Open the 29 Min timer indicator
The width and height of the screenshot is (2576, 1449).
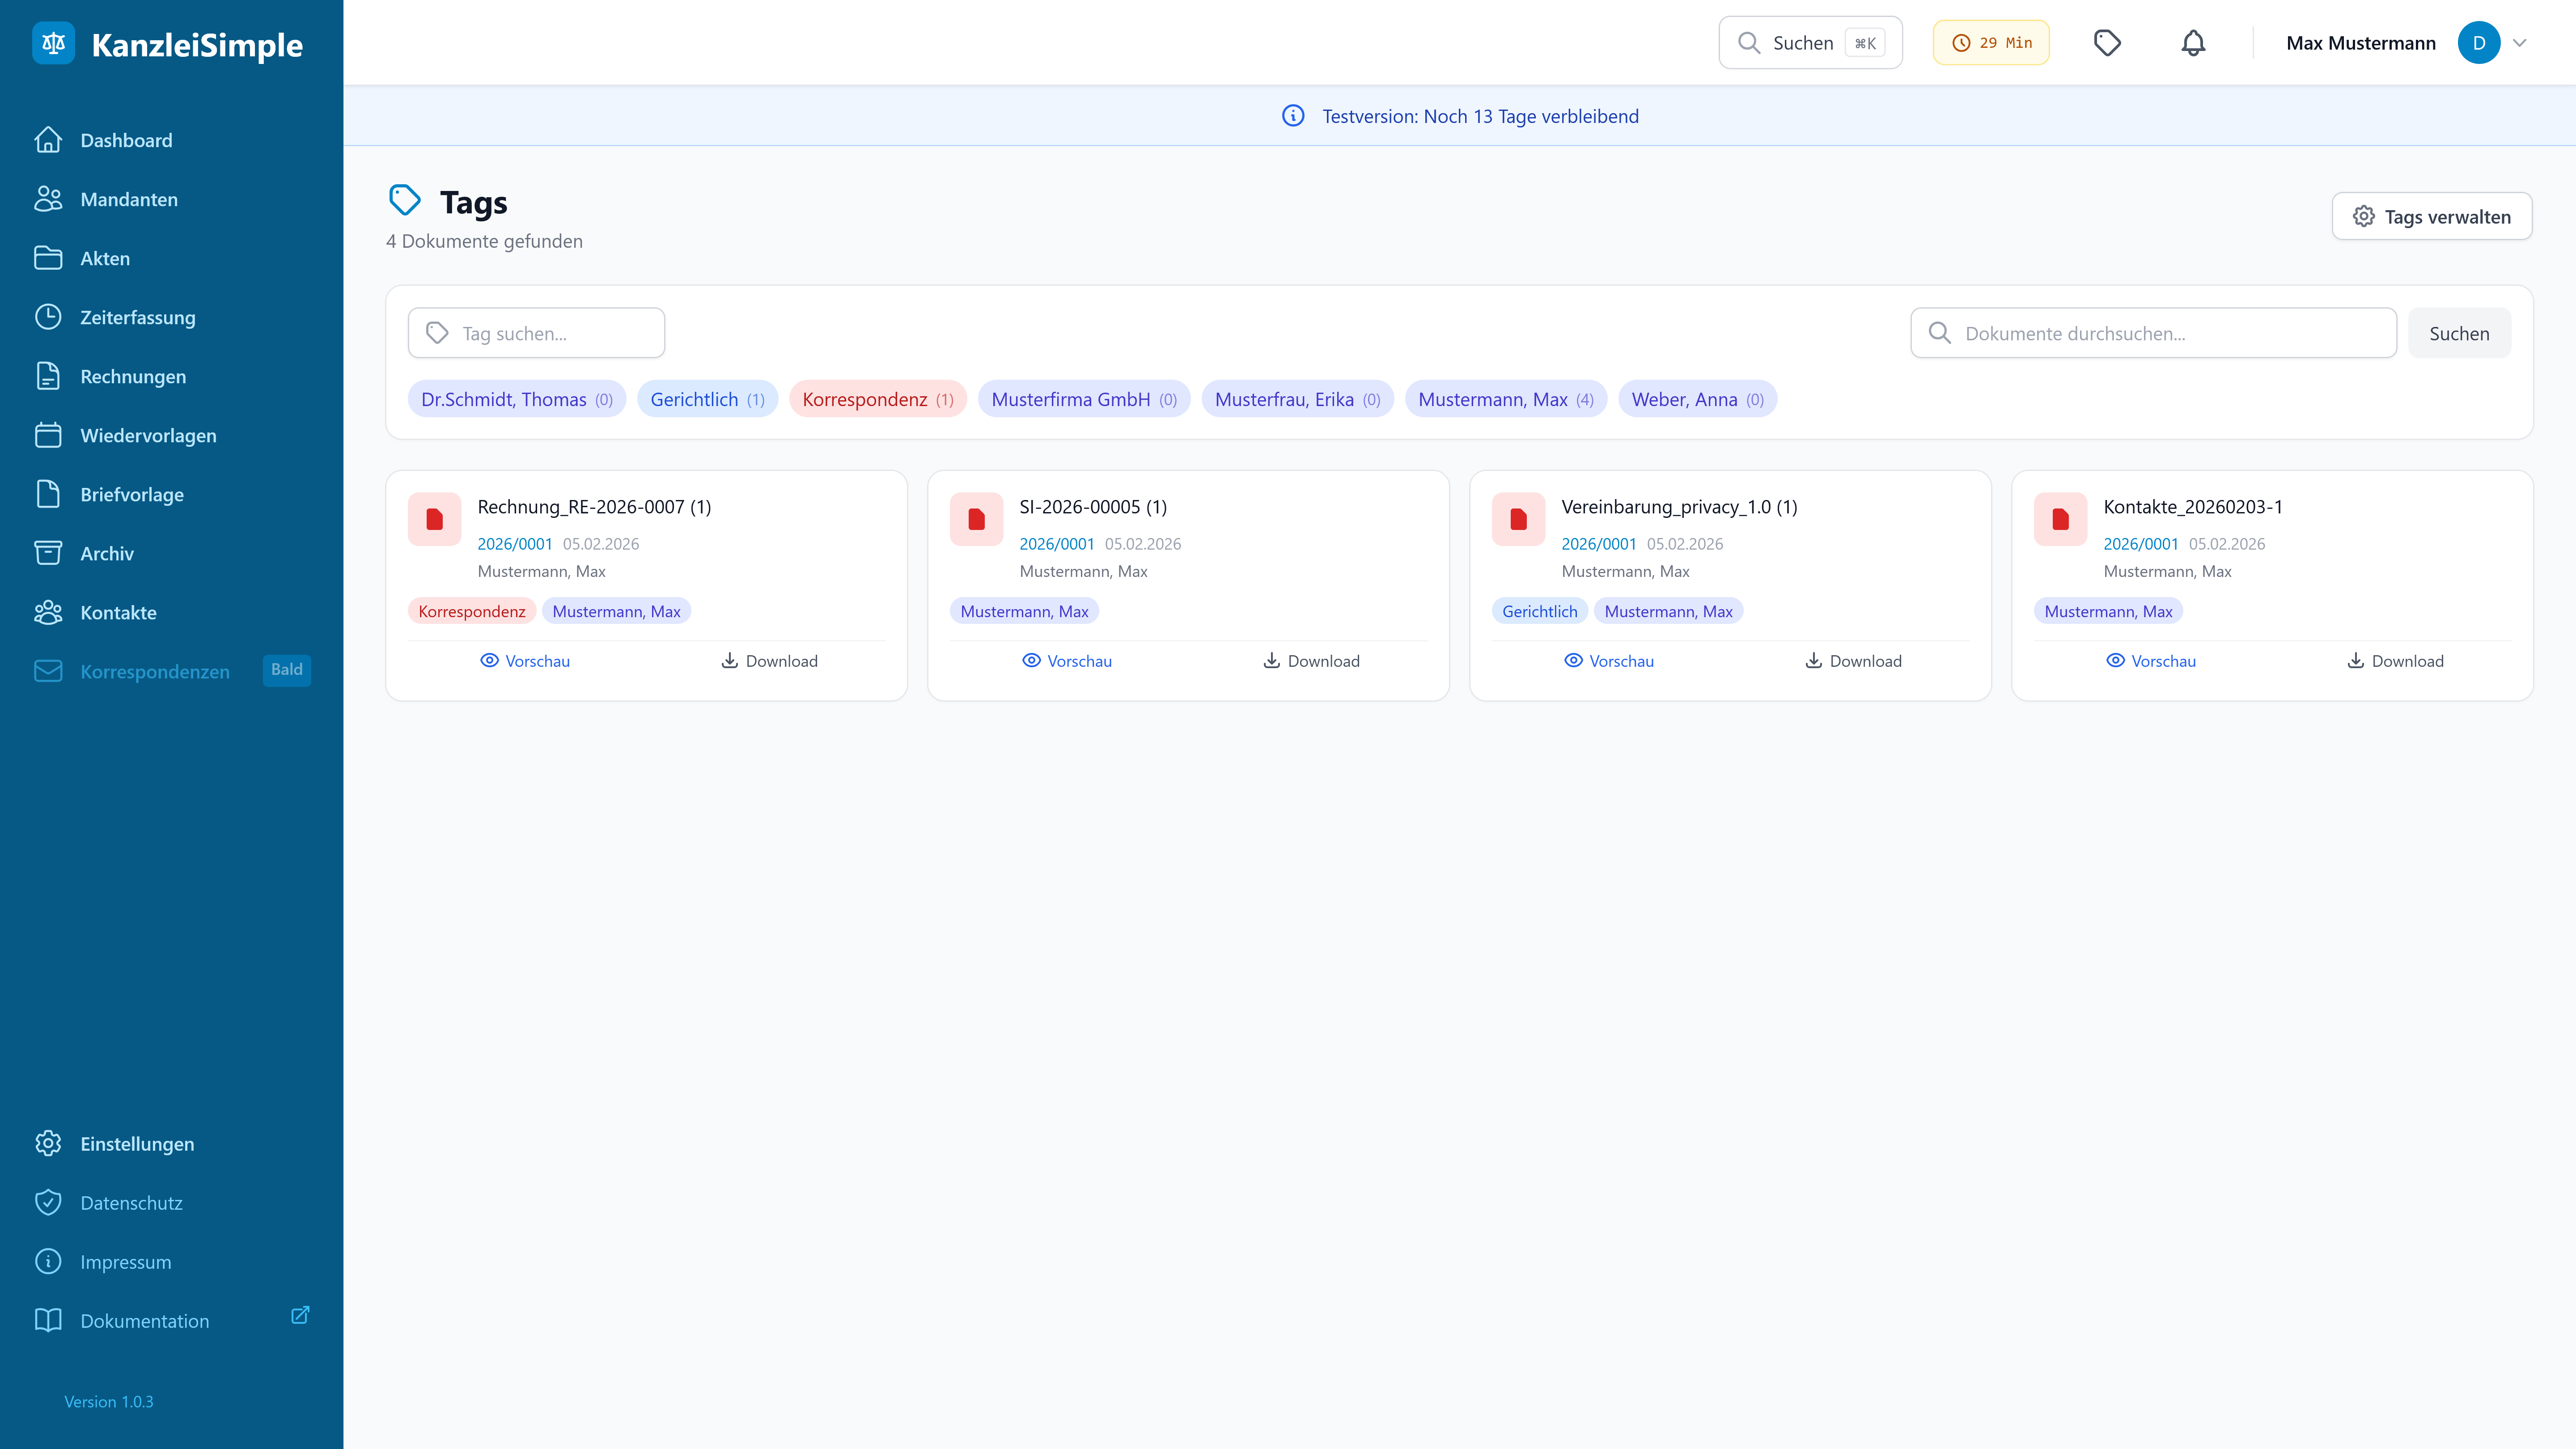[1991, 43]
